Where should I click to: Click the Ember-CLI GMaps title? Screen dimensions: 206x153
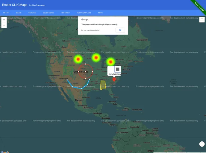click(x=15, y=5)
